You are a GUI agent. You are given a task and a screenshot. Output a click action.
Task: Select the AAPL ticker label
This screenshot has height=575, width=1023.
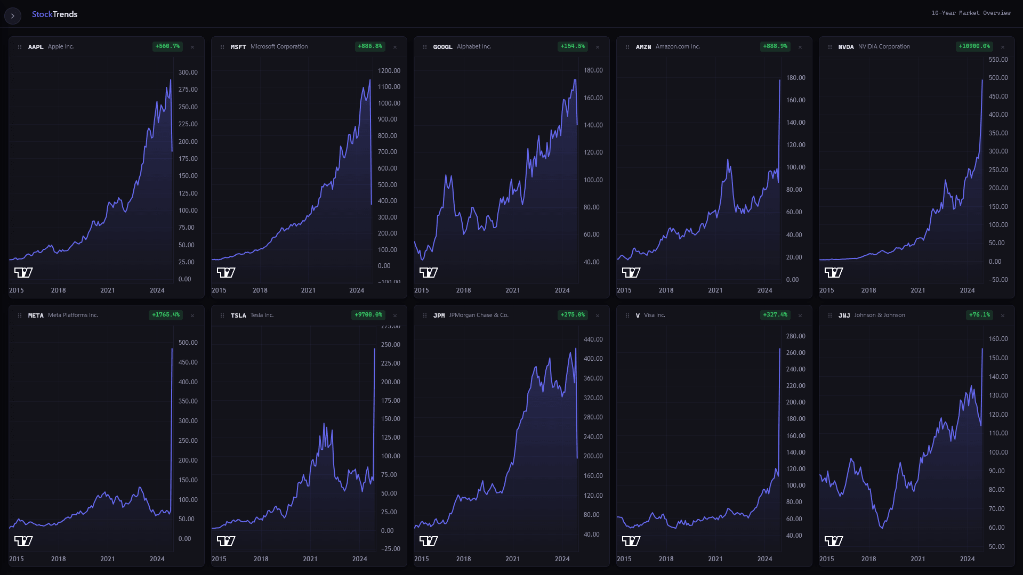coord(36,47)
